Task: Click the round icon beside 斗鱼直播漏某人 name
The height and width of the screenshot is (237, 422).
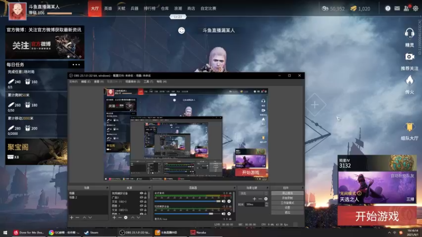Action: click(181, 31)
